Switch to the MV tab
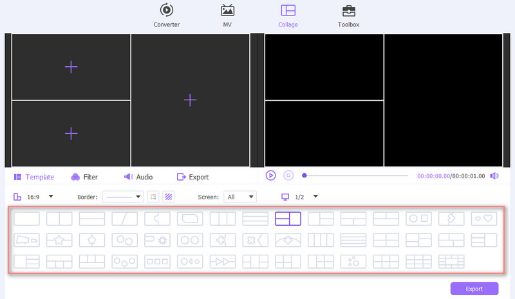This screenshot has height=299, width=515. pos(227,15)
